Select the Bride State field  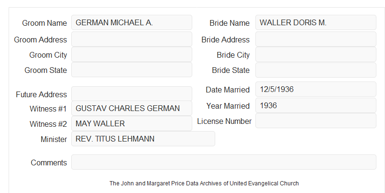click(316, 70)
